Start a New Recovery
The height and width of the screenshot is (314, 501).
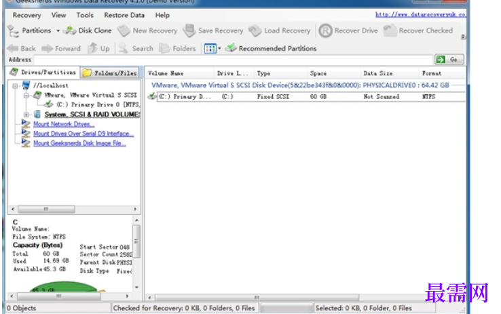147,31
